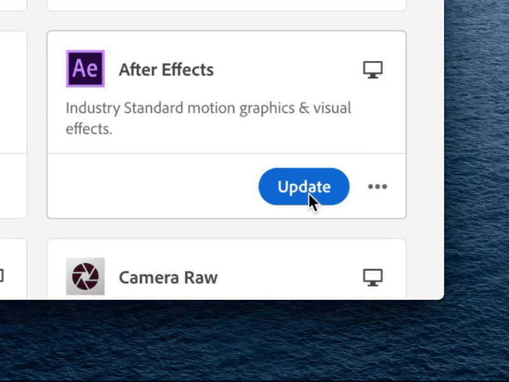The height and width of the screenshot is (382, 509).
Task: Click the Camera Raw aperture icon
Action: click(85, 276)
